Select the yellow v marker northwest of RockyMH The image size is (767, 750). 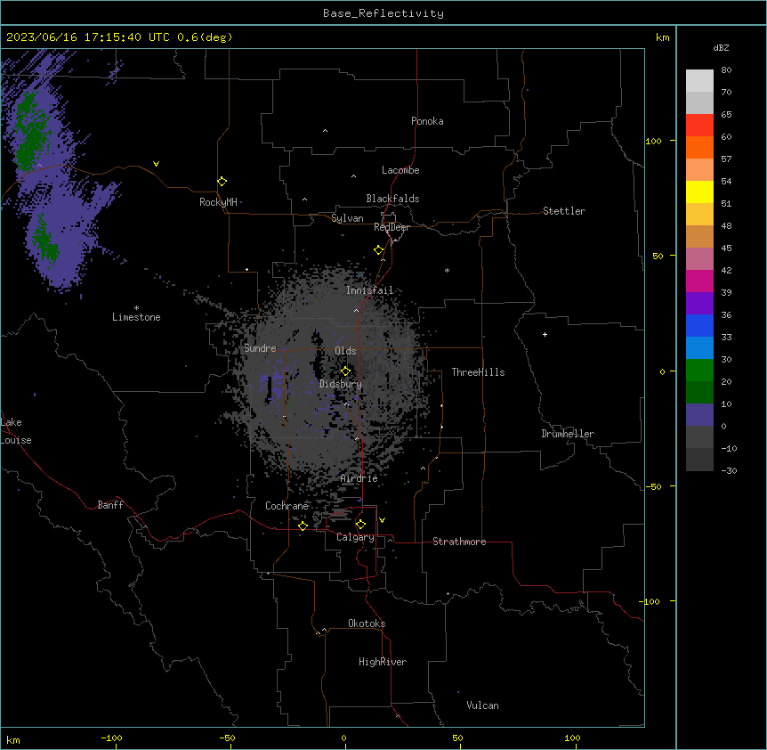[156, 164]
